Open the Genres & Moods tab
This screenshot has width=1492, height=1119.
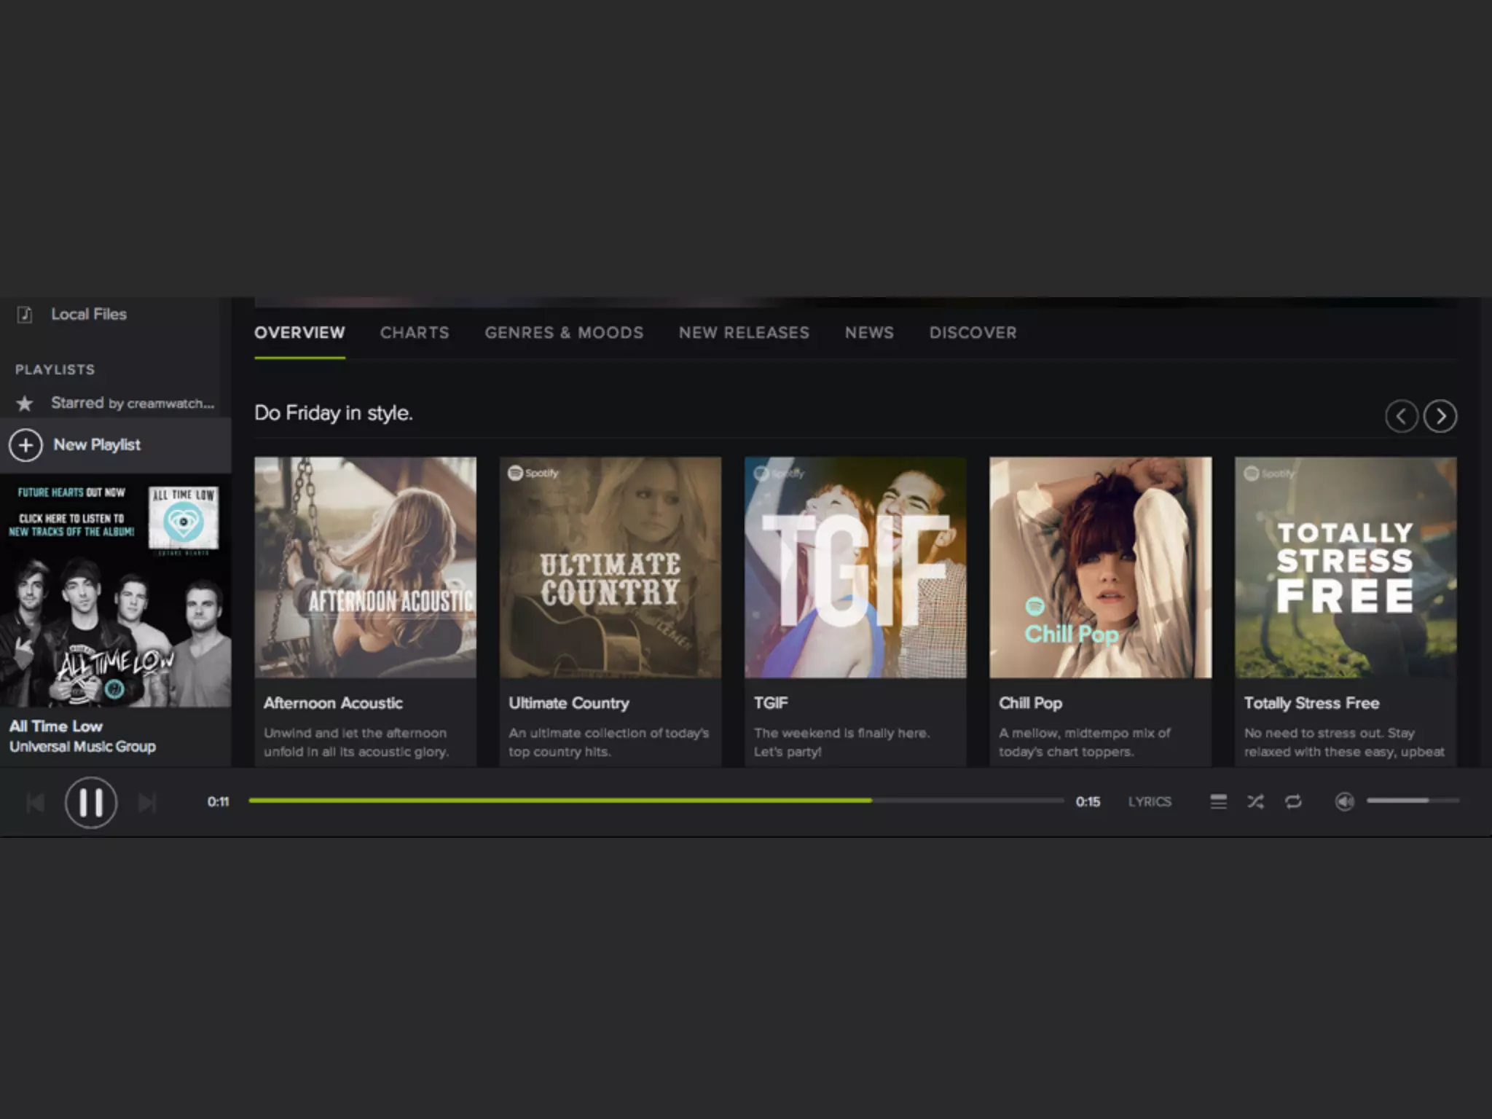click(564, 332)
